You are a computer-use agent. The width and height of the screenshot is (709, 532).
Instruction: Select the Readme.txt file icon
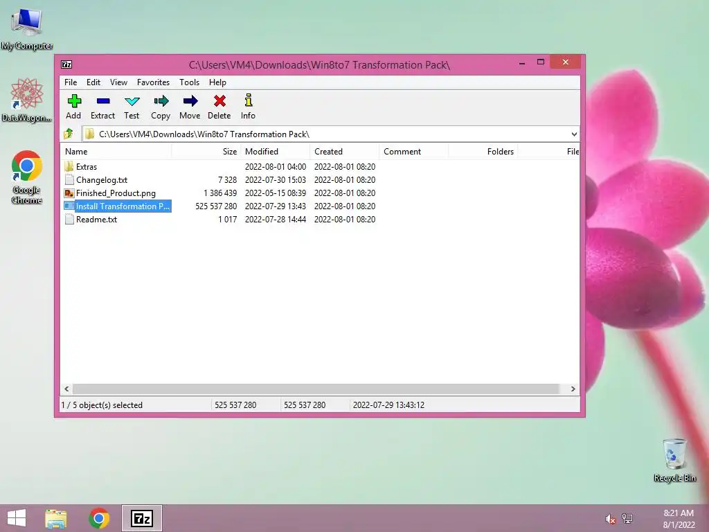click(x=69, y=220)
